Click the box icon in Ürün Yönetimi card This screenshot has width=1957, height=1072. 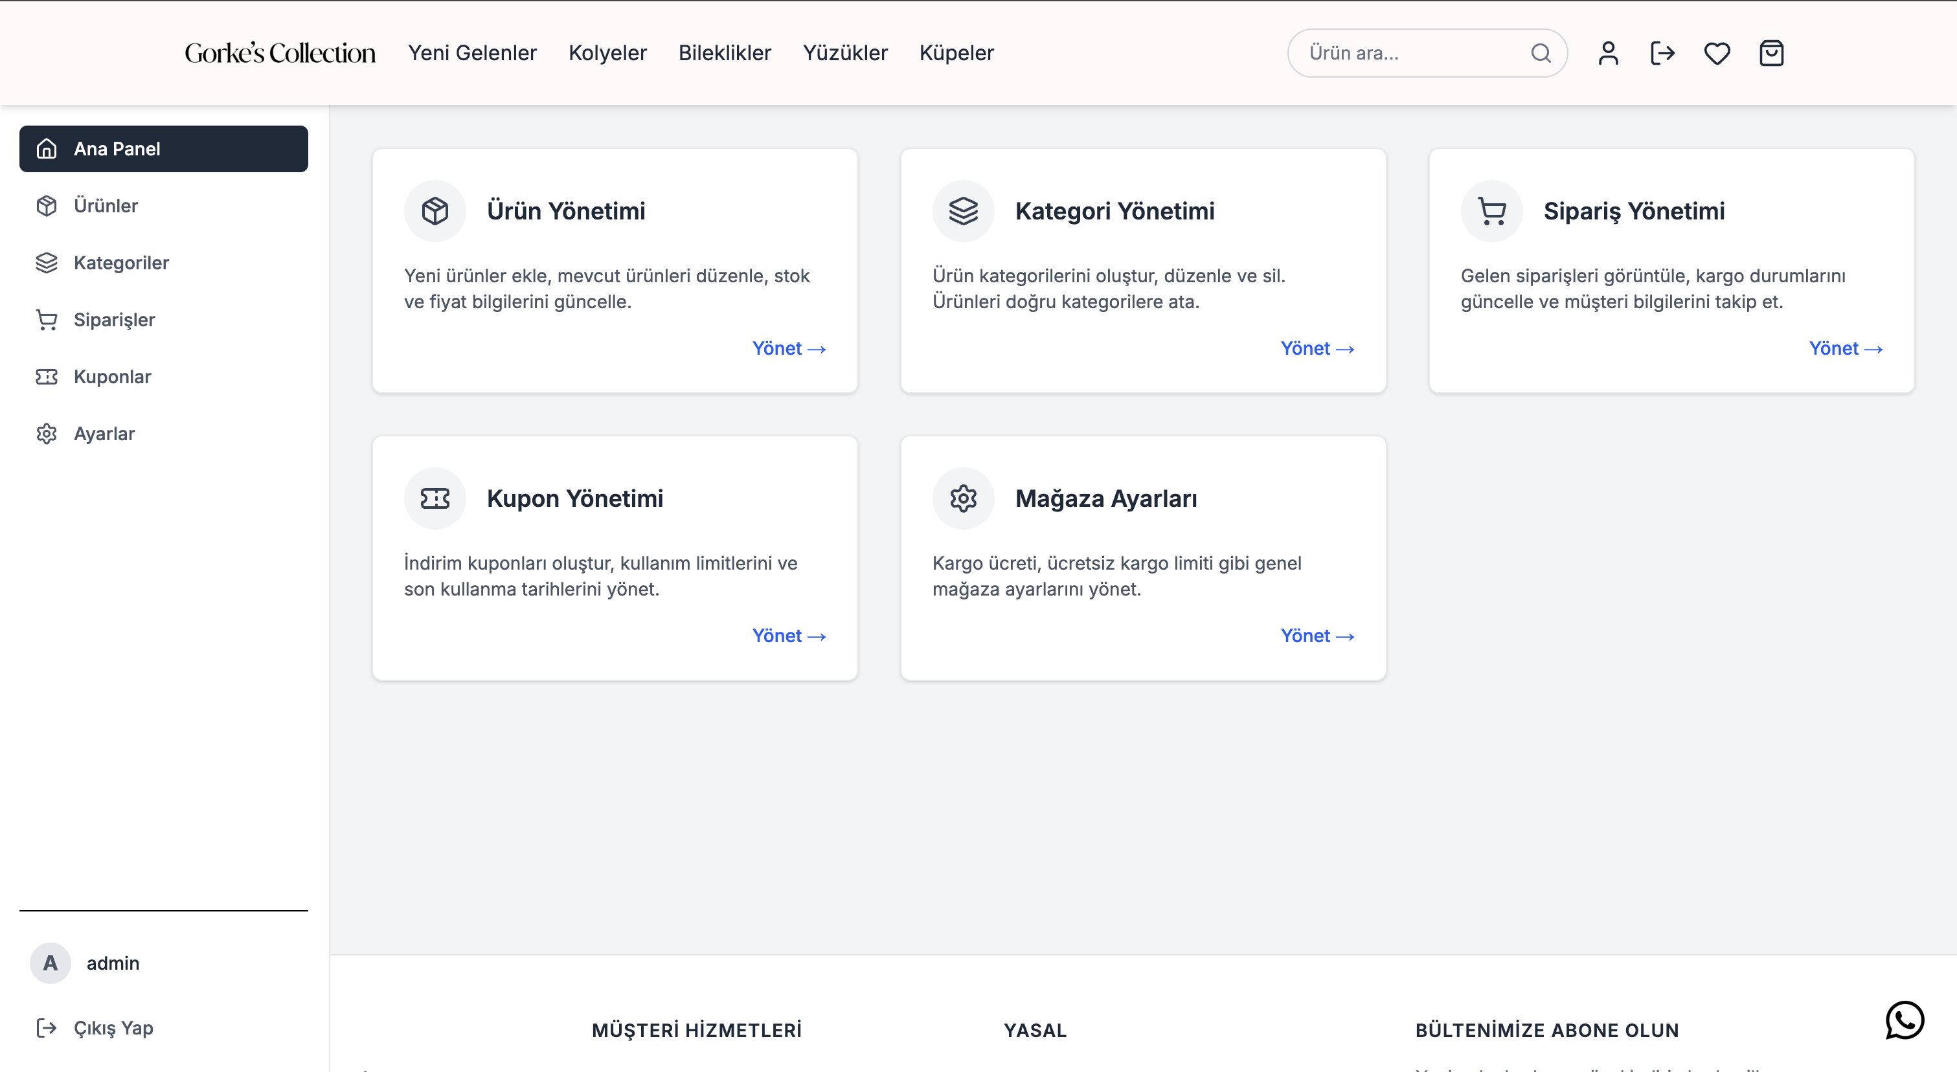click(435, 211)
